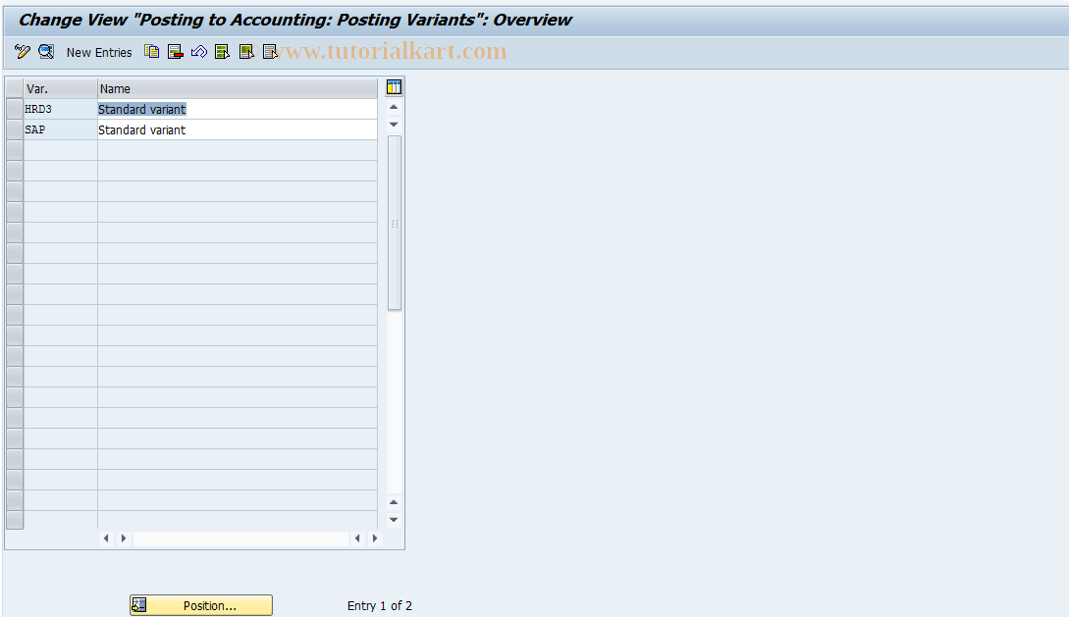This screenshot has height=617, width=1069.
Task: Click the top down arrow of the vertical scrollbar
Action: click(x=394, y=125)
